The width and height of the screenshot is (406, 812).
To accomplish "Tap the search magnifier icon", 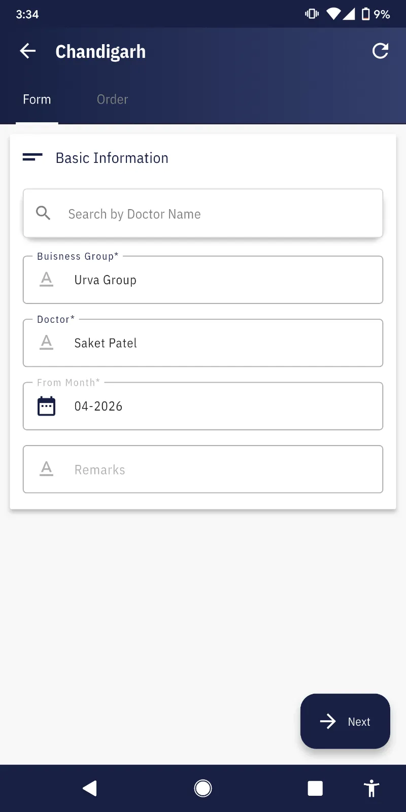I will point(43,213).
